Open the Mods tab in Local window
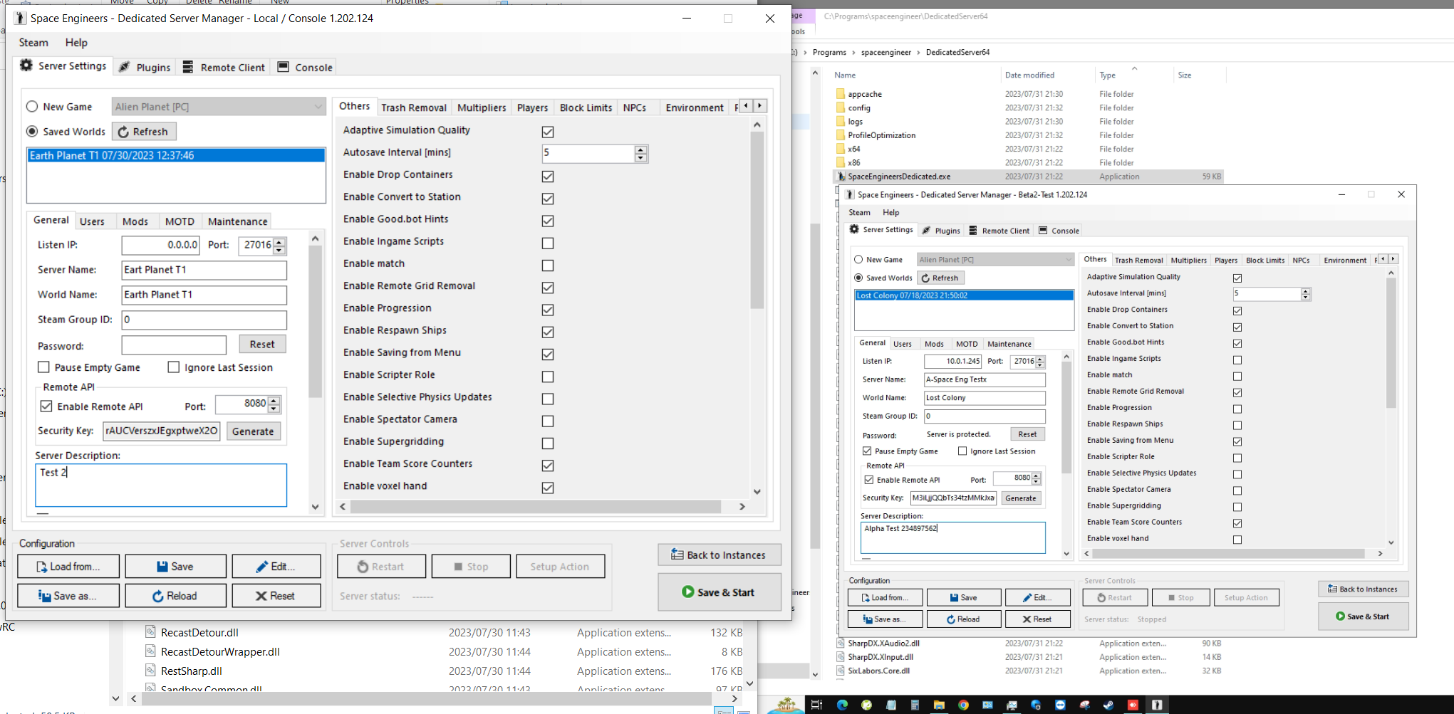Image resolution: width=1454 pixels, height=714 pixels. [x=135, y=221]
